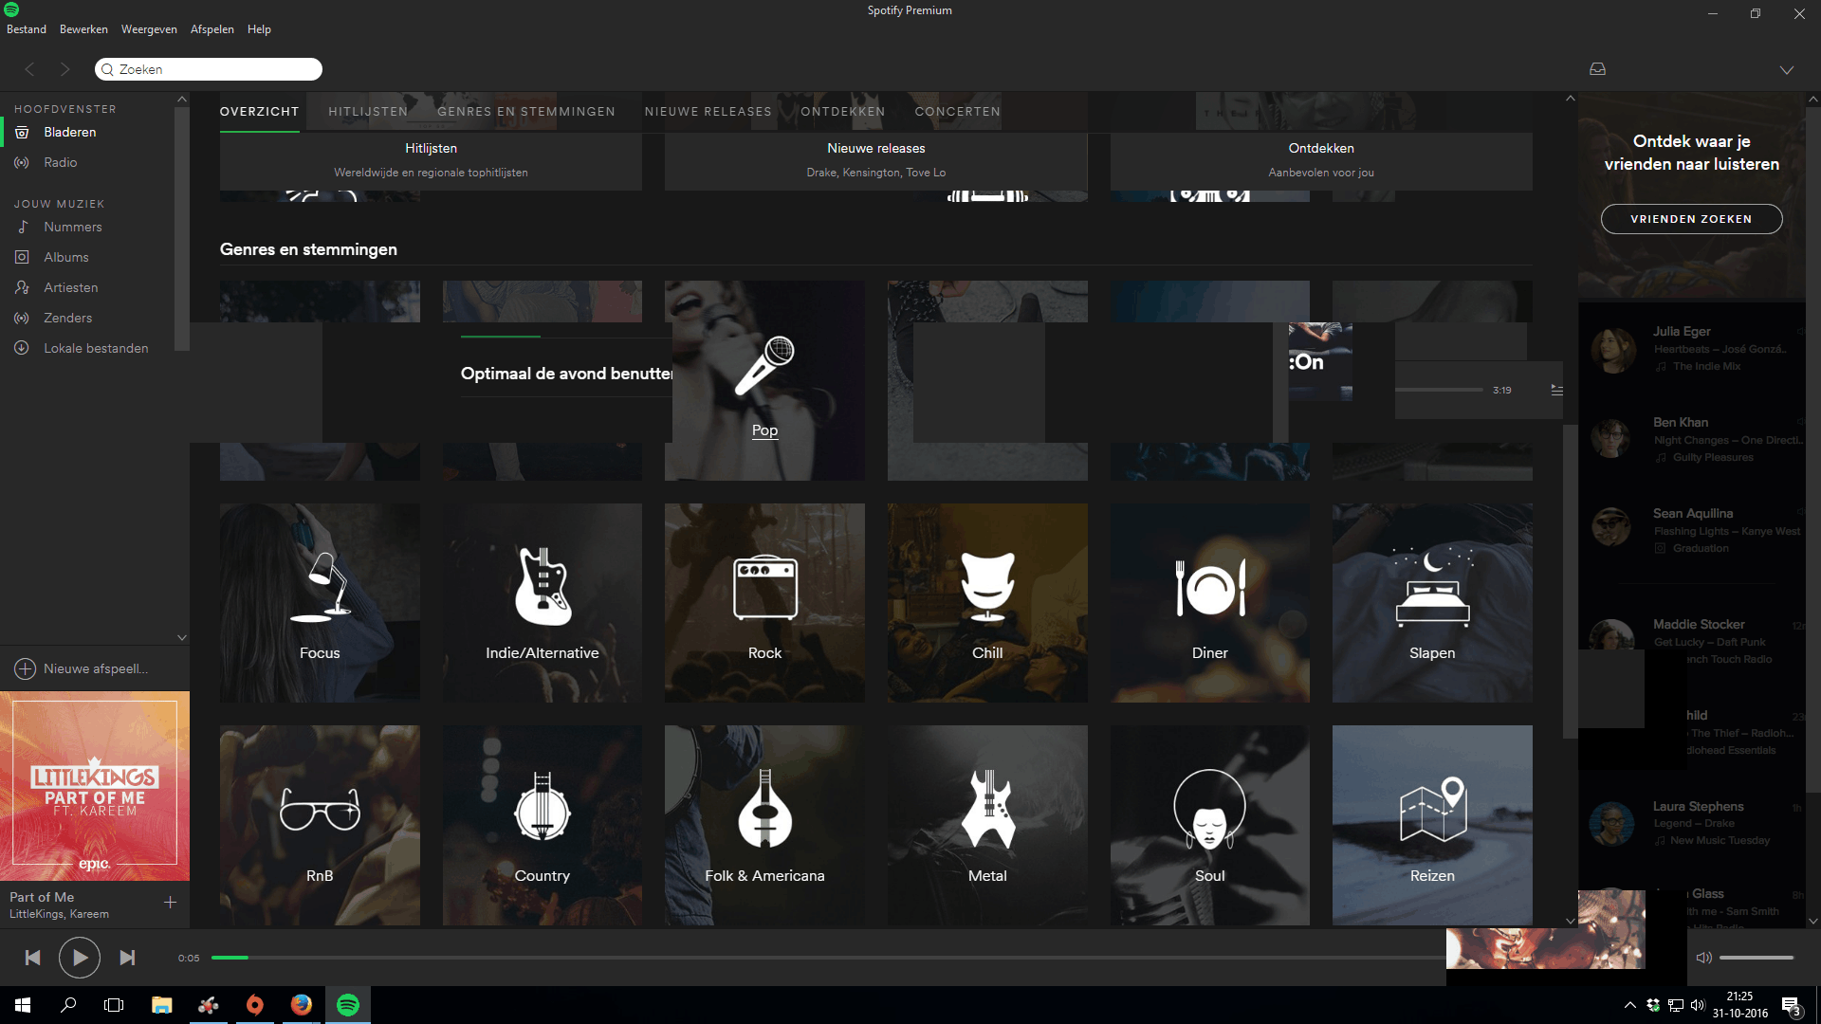
Task: Open Lokale bestanden in the sidebar
Action: pos(96,348)
